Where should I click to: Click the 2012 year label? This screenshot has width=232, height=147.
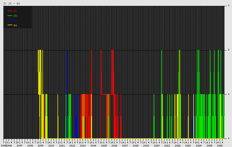[x=72, y=146]
